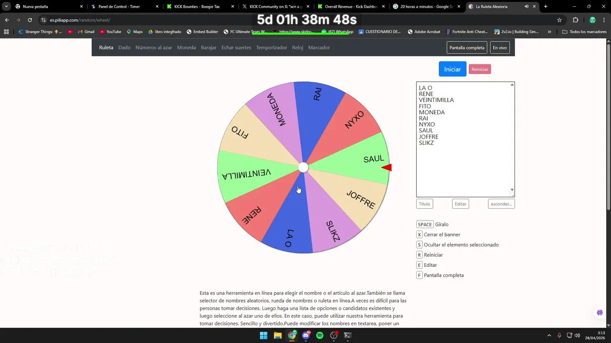Viewport: 611px width, 343px height.
Task: Switch to the 20 horas a minutos Google tab
Action: click(426, 7)
